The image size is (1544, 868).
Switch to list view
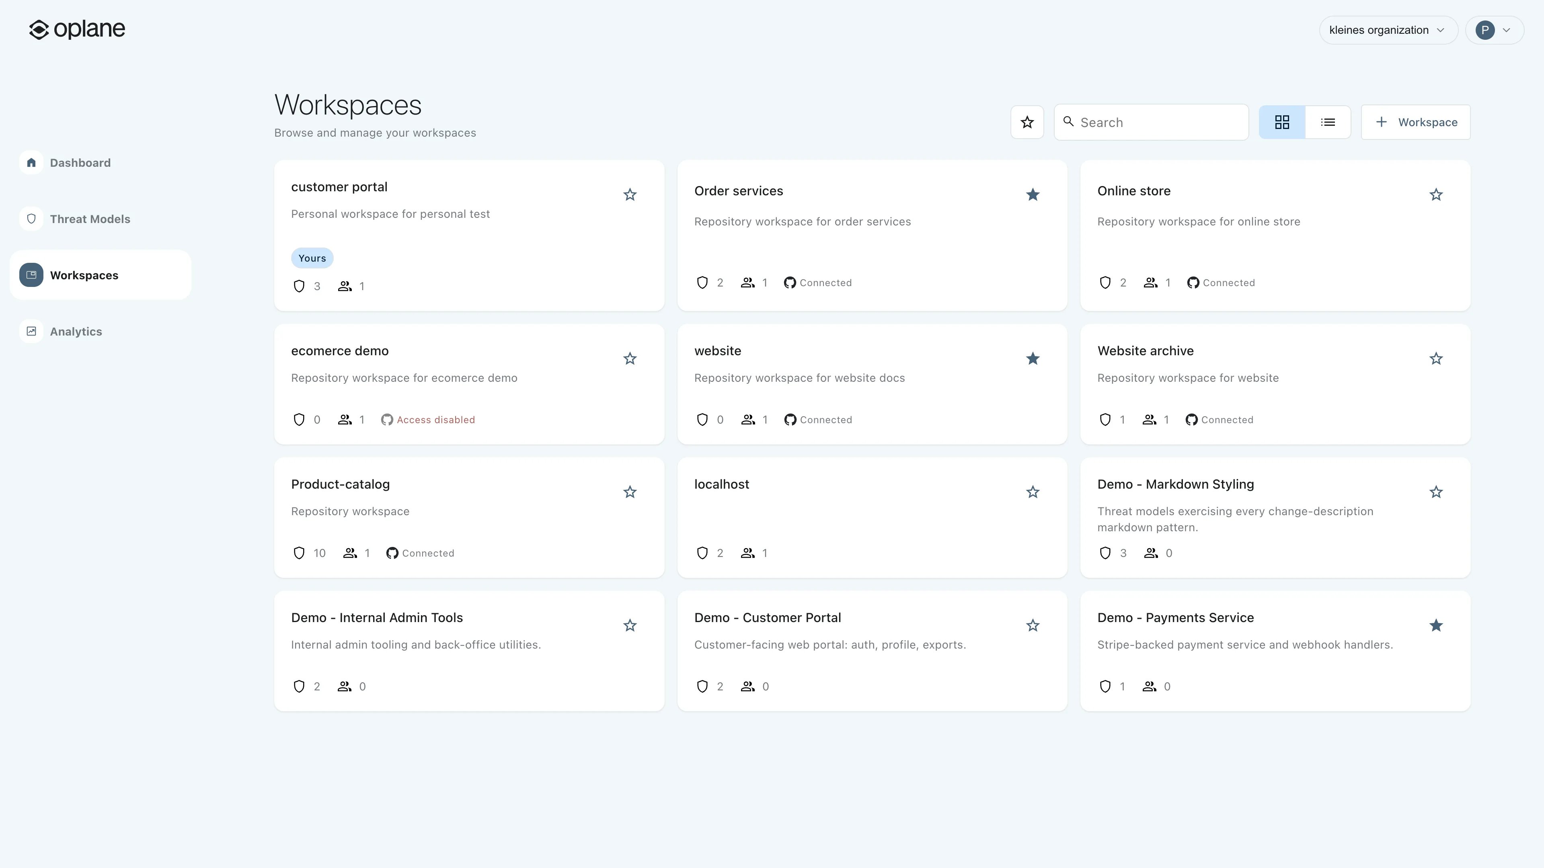point(1328,122)
